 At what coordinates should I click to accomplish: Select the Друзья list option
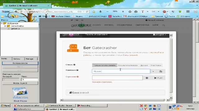pyautogui.click(x=144, y=65)
